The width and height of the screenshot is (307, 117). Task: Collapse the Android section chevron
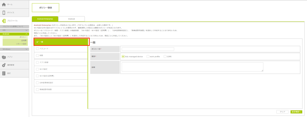click(26, 34)
